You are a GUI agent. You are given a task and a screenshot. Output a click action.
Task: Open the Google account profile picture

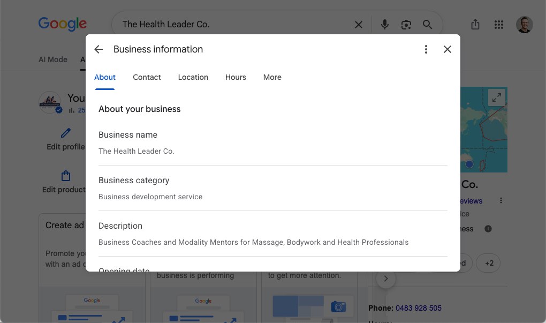(524, 25)
